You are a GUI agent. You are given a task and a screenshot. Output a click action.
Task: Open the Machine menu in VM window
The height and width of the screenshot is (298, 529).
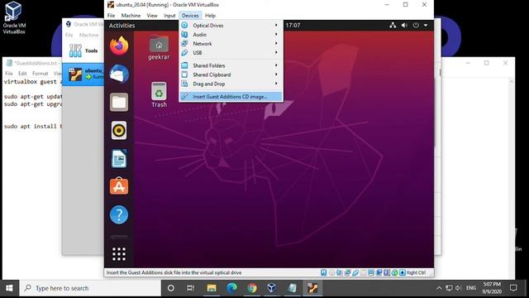(x=131, y=16)
